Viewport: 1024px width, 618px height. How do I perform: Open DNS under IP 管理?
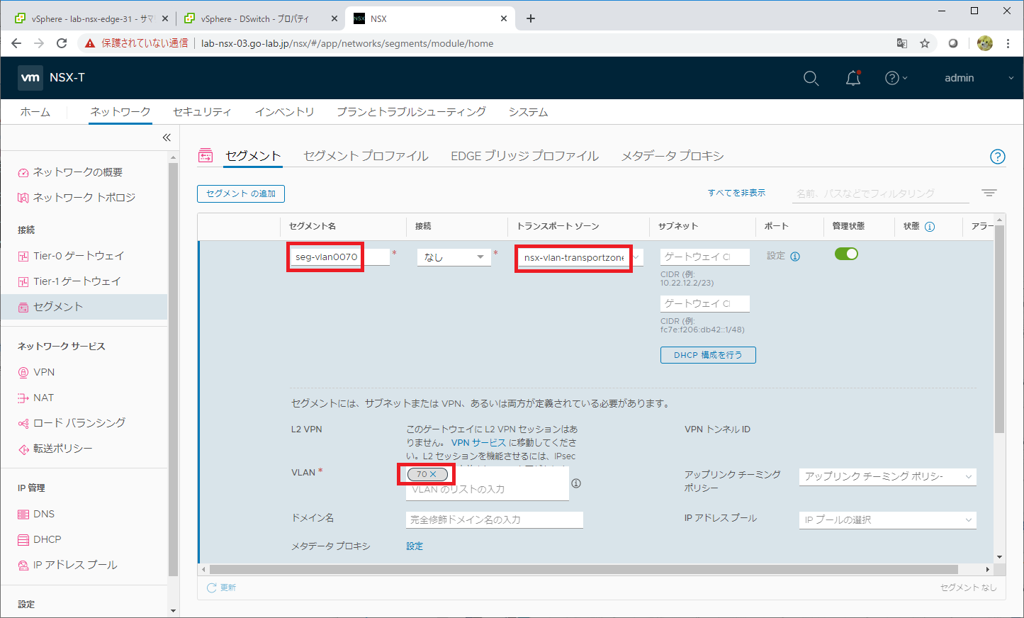44,514
